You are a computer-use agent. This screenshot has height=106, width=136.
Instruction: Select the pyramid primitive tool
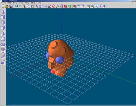click(3, 33)
